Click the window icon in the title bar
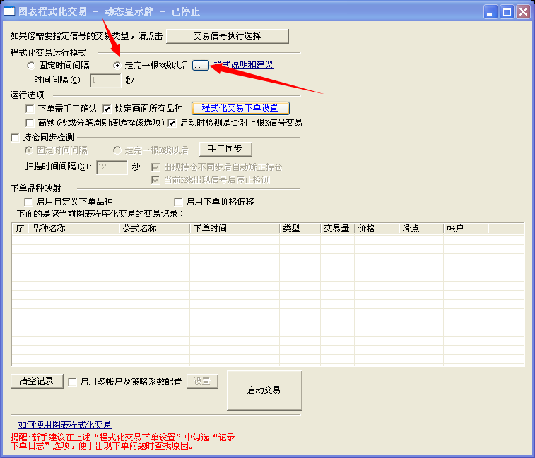 click(9, 11)
